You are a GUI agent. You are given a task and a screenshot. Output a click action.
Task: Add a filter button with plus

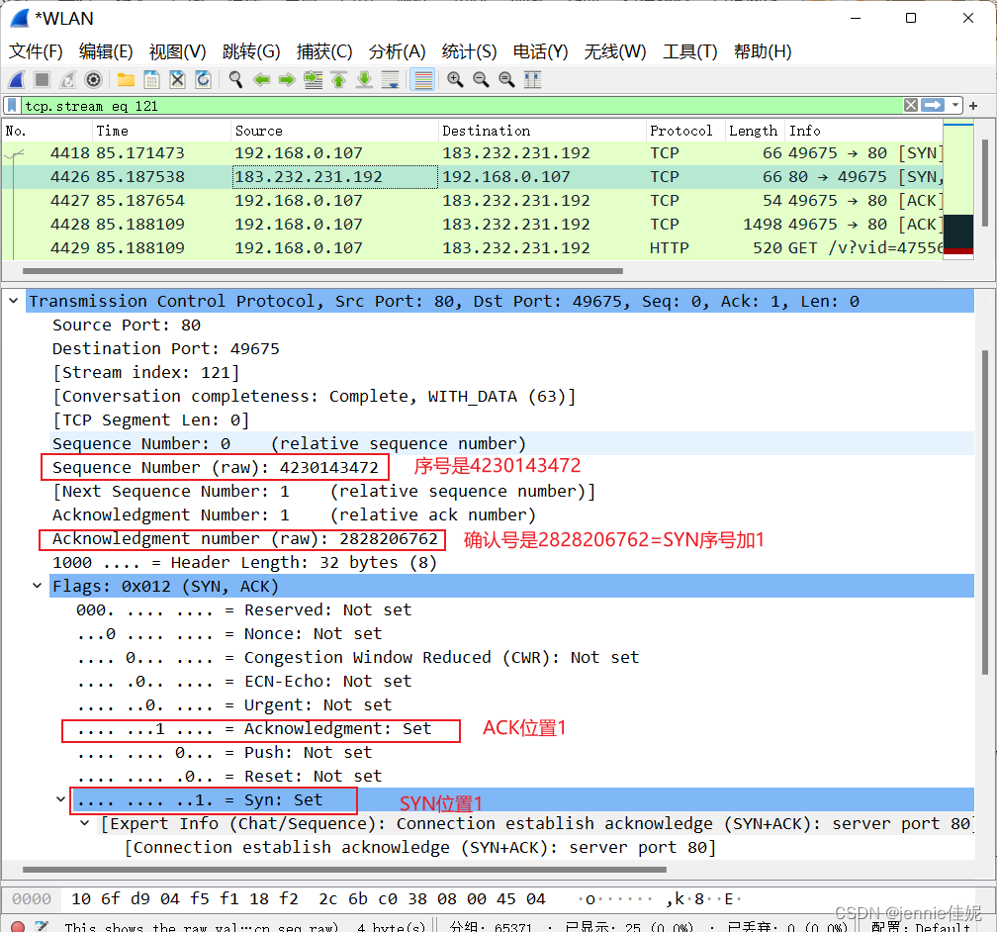click(973, 106)
